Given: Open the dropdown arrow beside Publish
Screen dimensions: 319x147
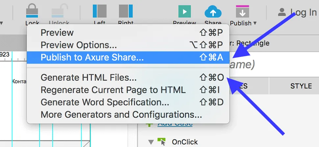Looking at the screenshot, I should point(255,23).
